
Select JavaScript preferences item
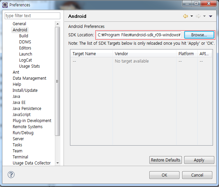pos(21,114)
